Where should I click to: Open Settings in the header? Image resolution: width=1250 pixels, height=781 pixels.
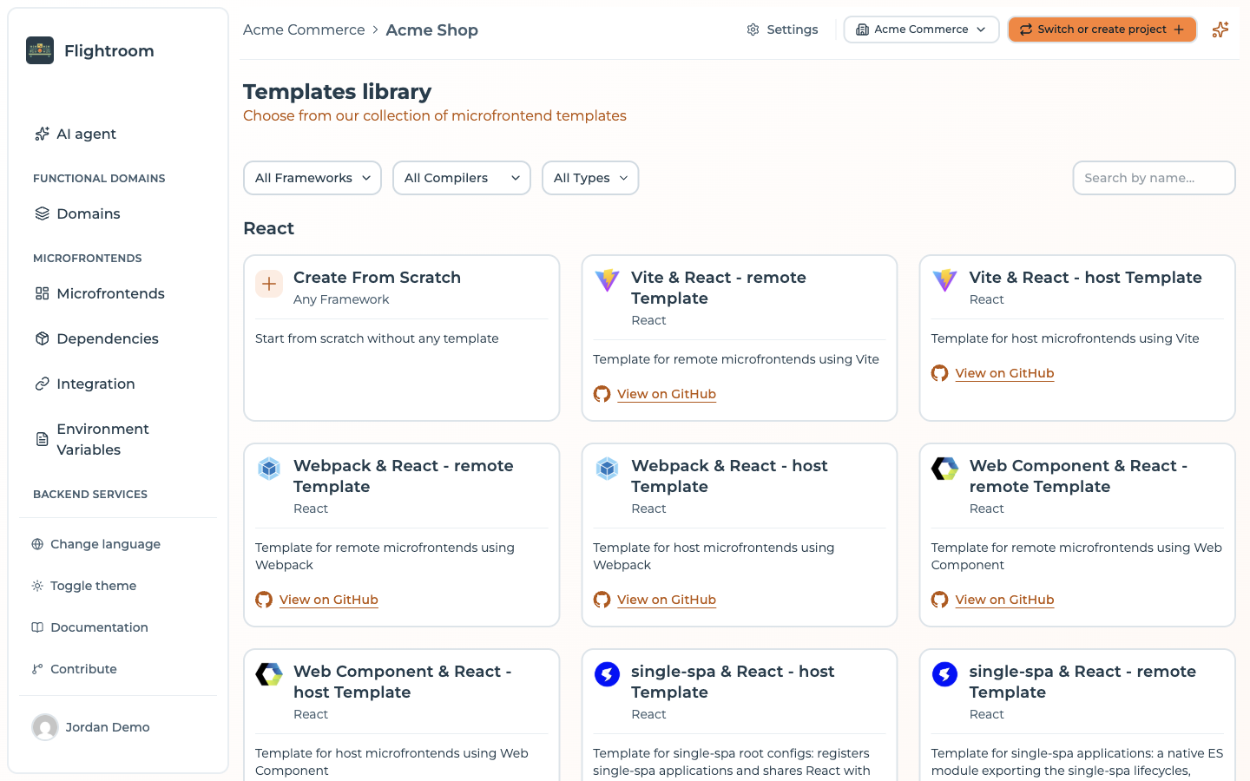[x=782, y=30]
